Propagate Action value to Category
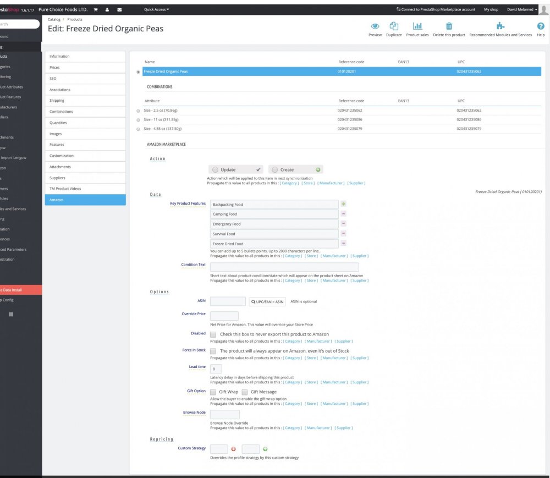This screenshot has width=550, height=478. (289, 183)
